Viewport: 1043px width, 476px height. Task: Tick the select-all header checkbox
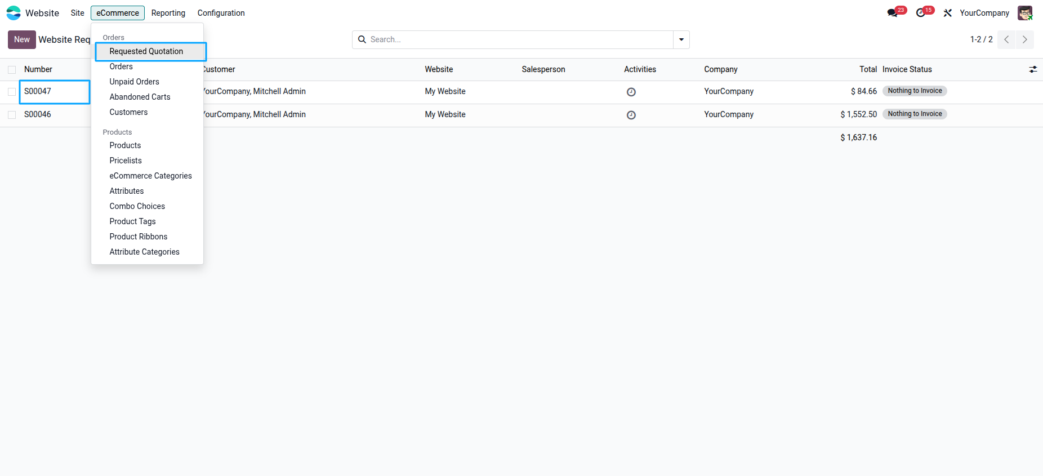click(x=12, y=70)
